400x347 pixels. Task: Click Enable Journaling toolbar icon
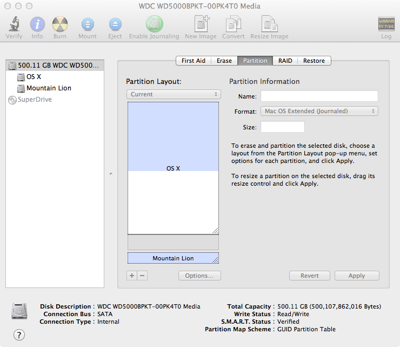(x=155, y=24)
